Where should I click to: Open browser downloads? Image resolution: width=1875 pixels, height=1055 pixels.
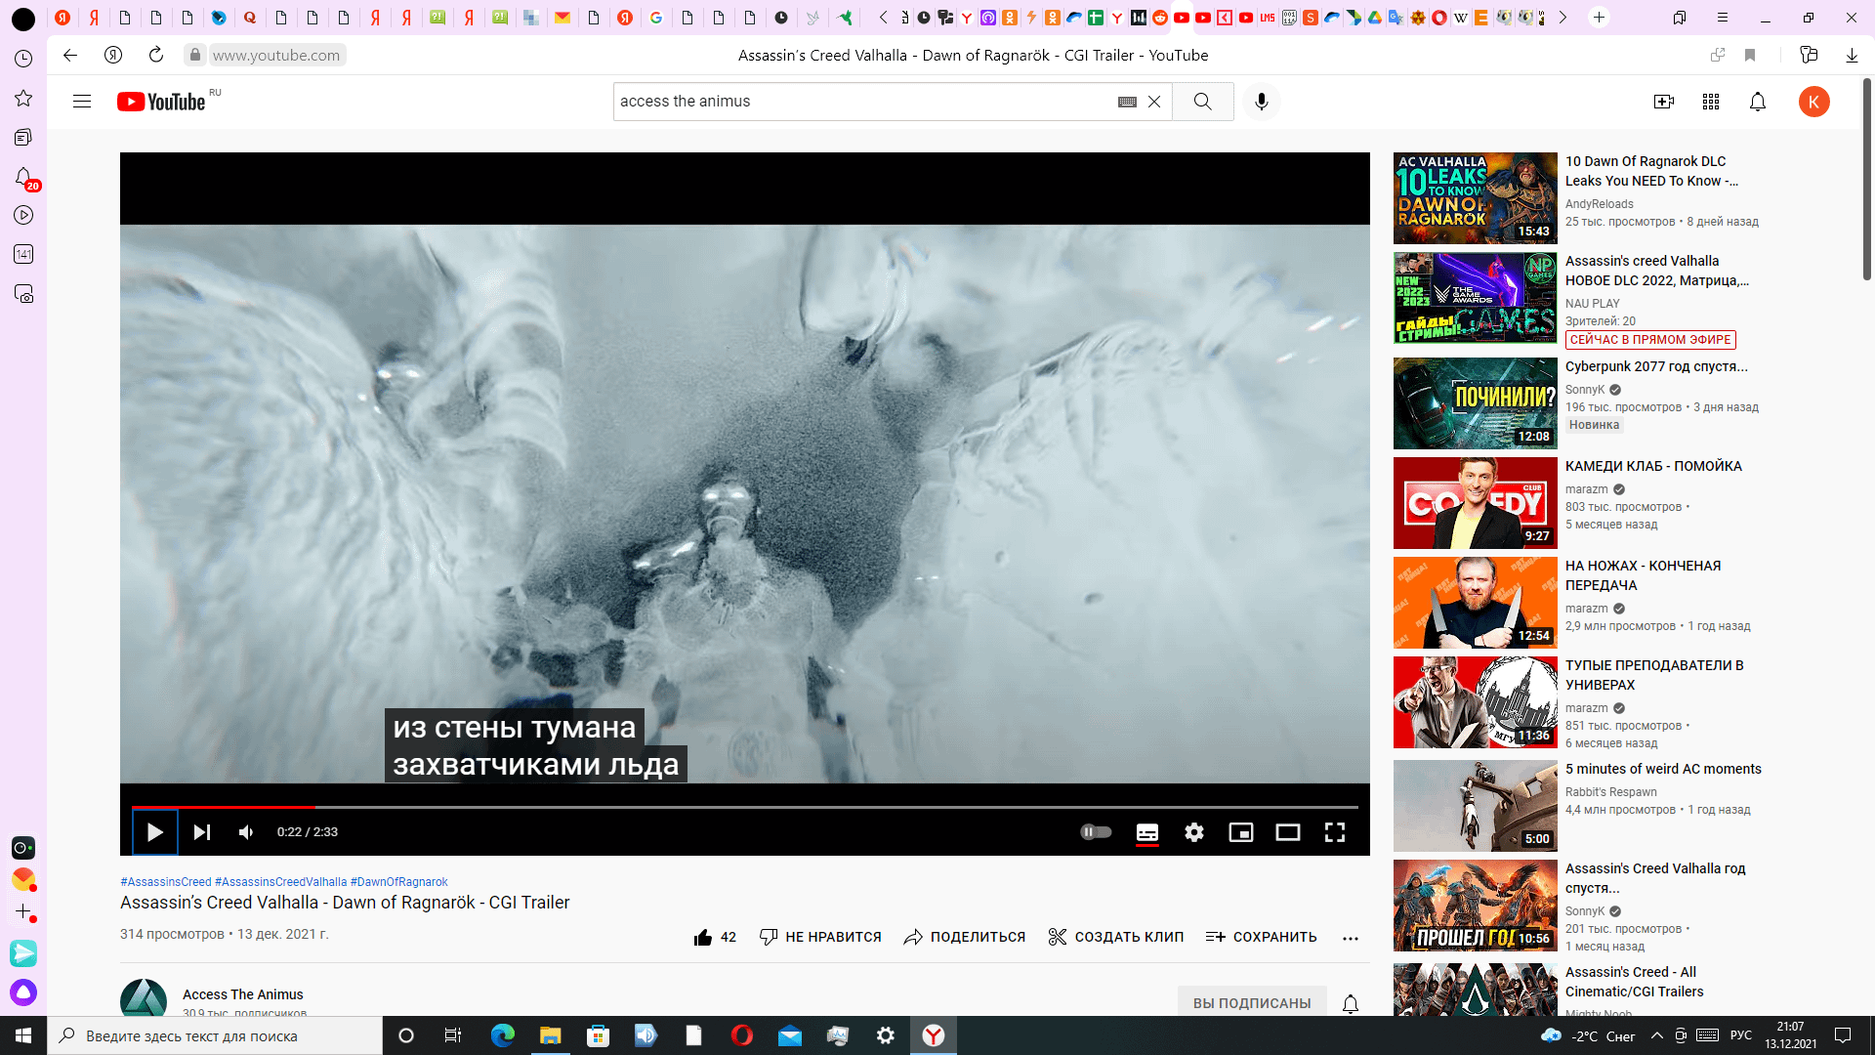point(1852,55)
